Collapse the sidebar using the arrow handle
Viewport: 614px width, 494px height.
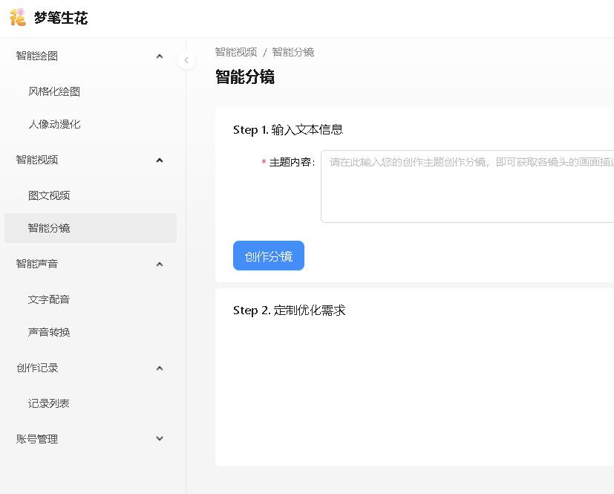pos(186,60)
